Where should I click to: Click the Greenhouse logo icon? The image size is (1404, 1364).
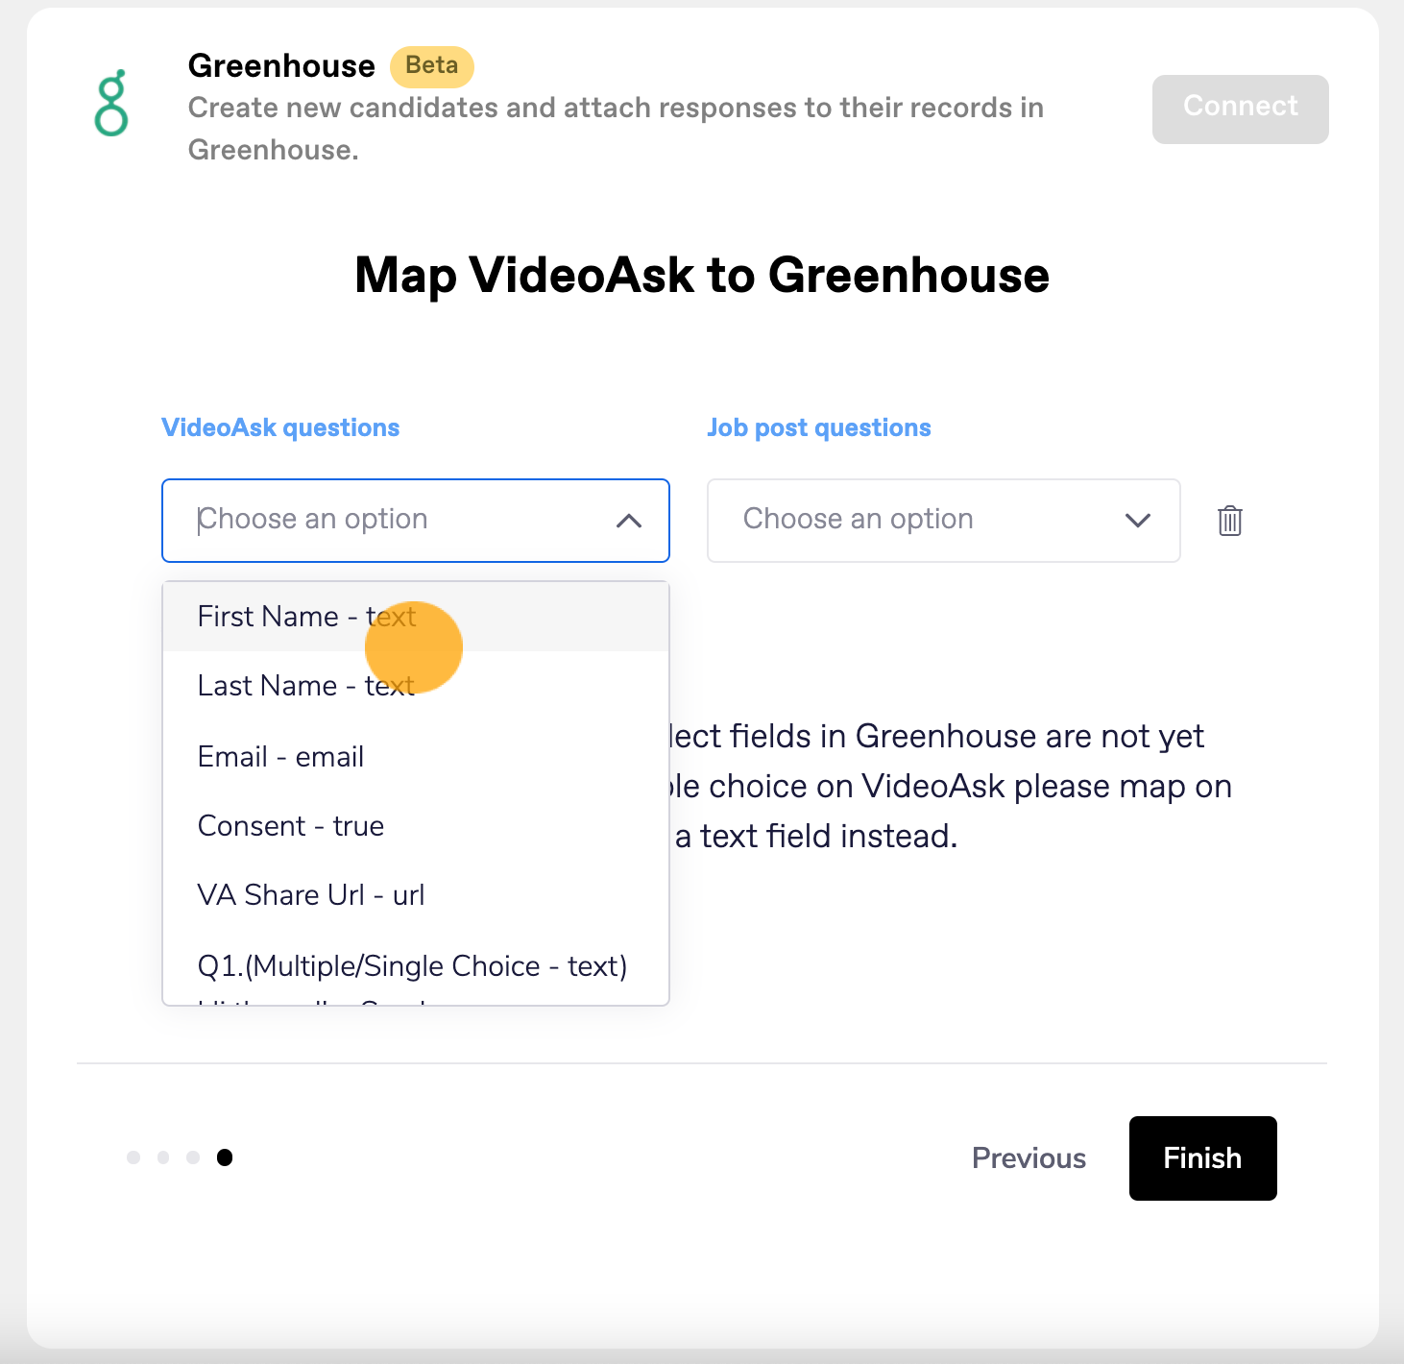tap(111, 102)
